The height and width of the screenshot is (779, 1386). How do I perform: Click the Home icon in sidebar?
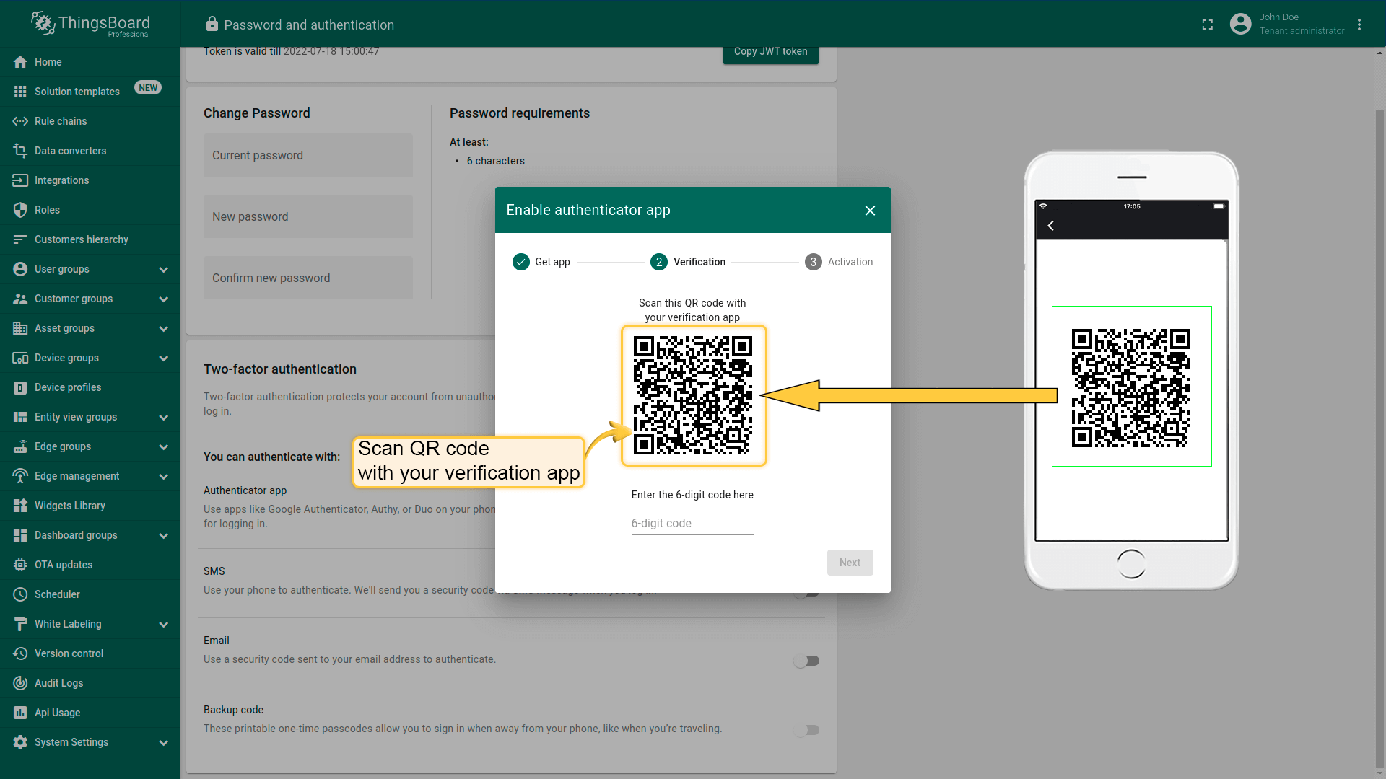[20, 62]
